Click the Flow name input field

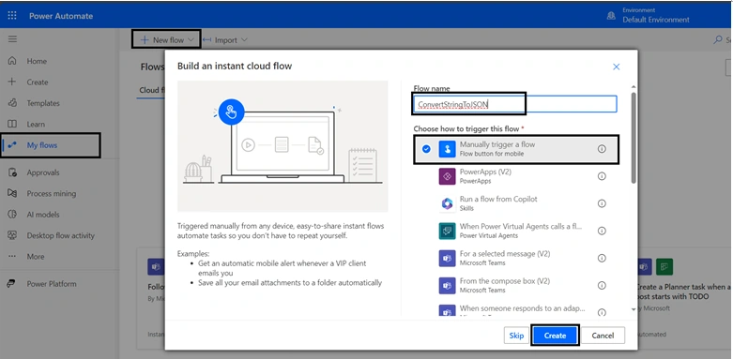(x=515, y=104)
